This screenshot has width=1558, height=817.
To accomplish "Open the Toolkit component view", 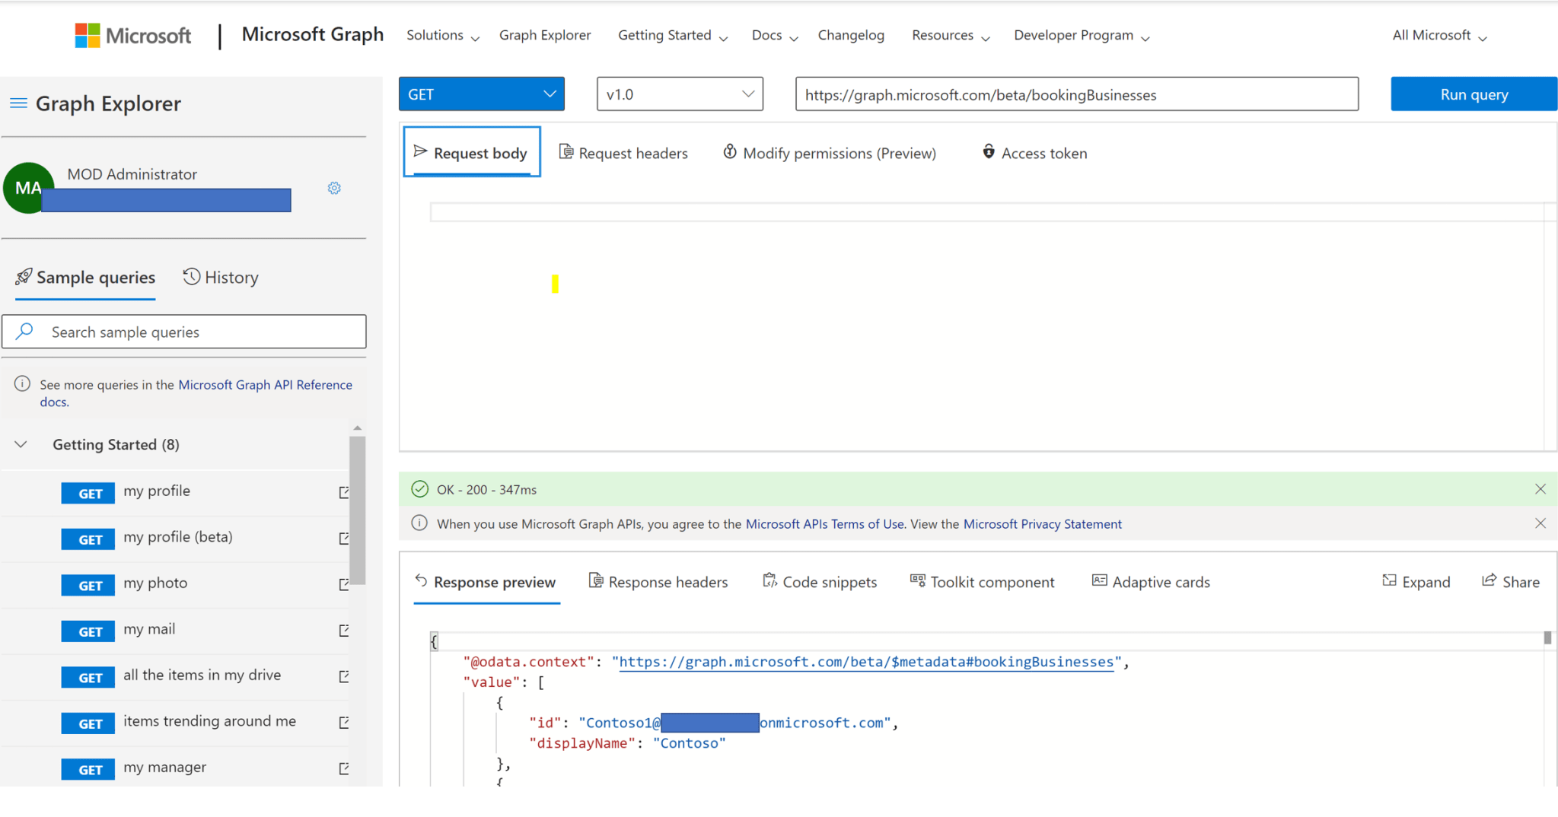I will 992,582.
